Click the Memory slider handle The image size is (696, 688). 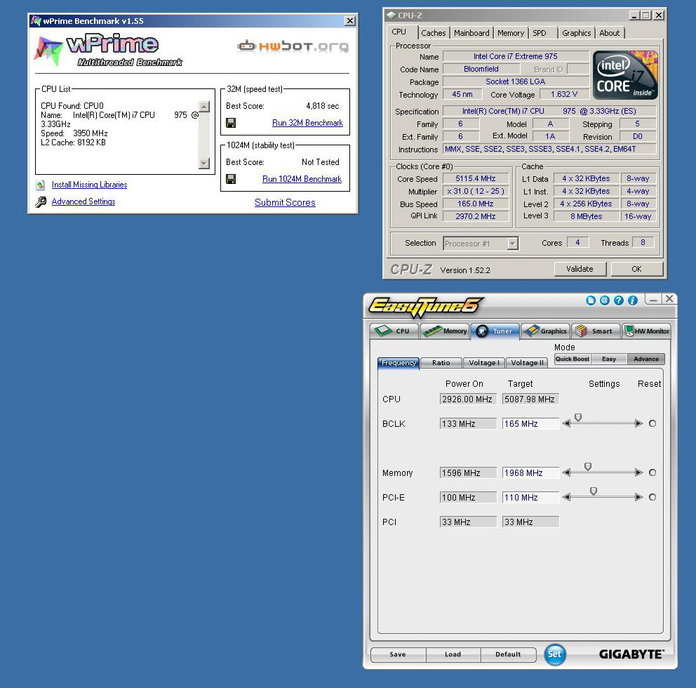(588, 466)
